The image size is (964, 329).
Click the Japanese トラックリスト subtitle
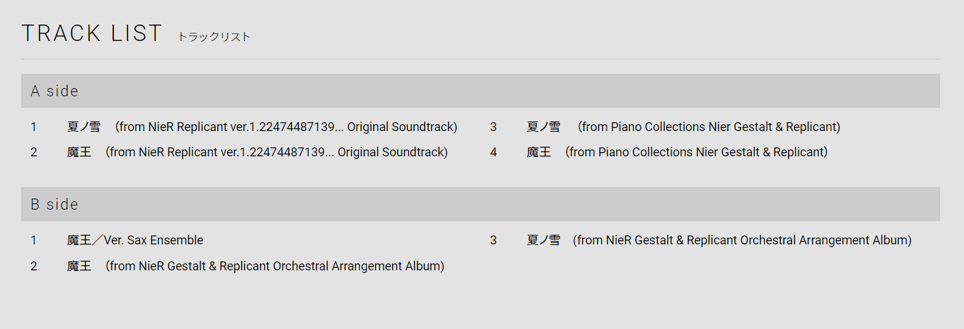click(x=214, y=37)
